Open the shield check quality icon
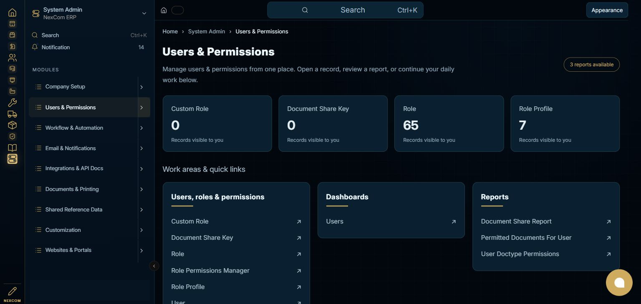 [13, 136]
